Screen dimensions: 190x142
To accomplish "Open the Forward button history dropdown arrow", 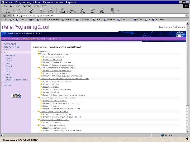I will click(26, 11).
